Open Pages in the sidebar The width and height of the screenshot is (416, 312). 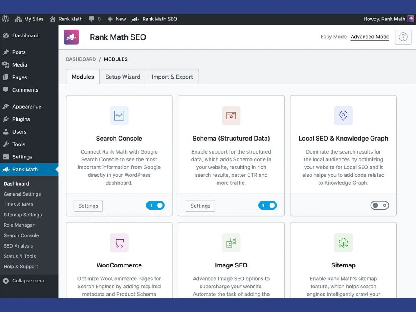pyautogui.click(x=29, y=77)
